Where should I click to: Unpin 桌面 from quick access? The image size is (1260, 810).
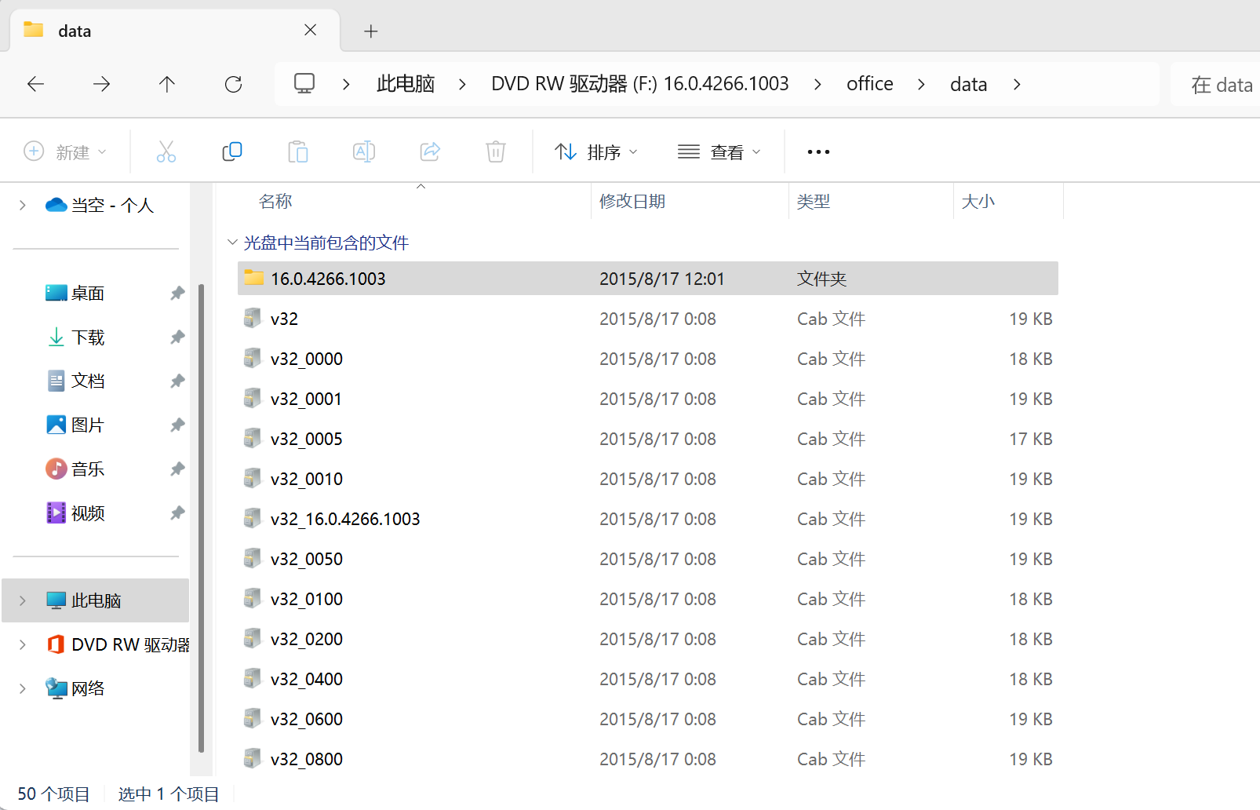(x=177, y=293)
